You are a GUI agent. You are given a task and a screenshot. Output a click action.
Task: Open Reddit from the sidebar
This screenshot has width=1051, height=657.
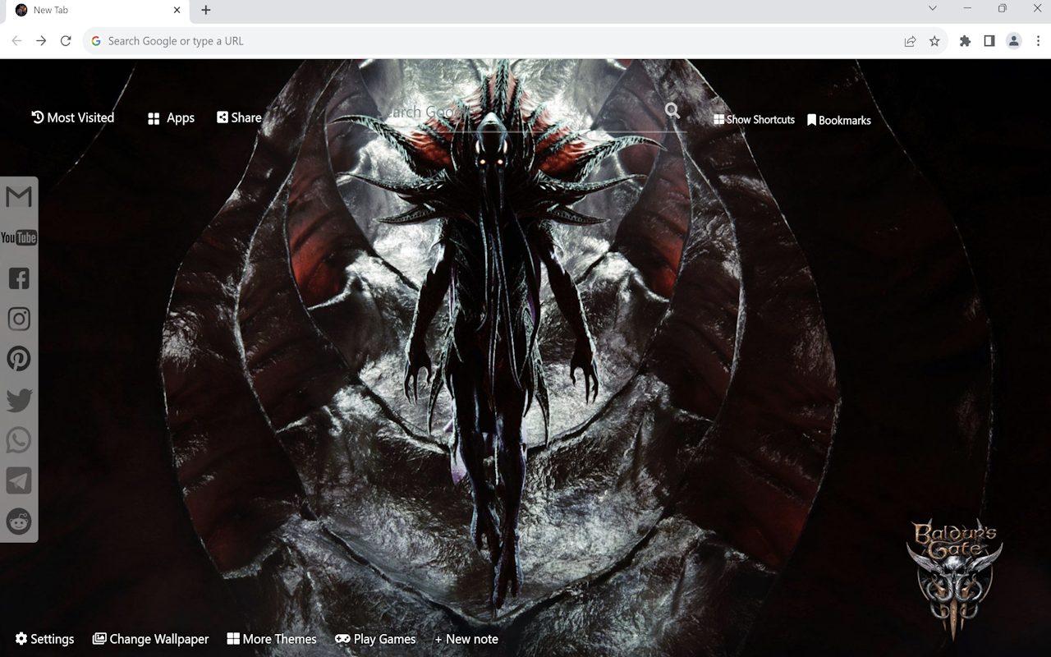point(19,521)
